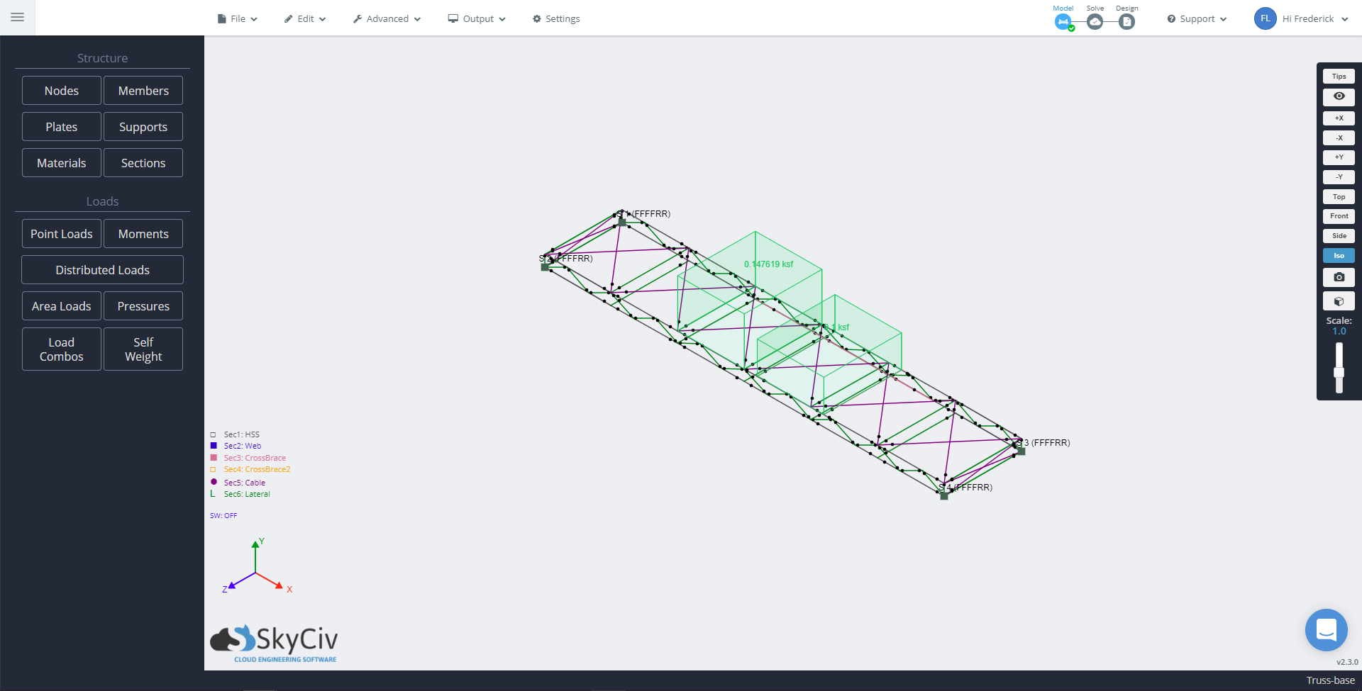Open the File menu

tap(236, 18)
